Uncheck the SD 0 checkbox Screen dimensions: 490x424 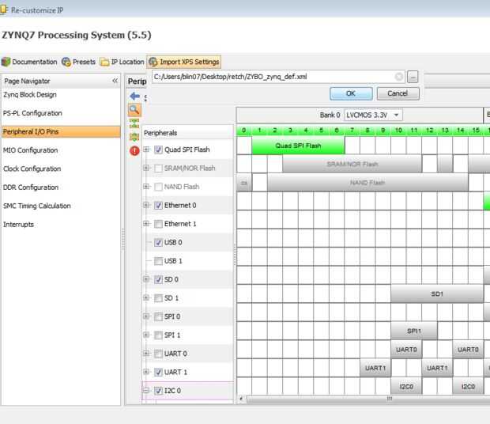pyautogui.click(x=158, y=279)
